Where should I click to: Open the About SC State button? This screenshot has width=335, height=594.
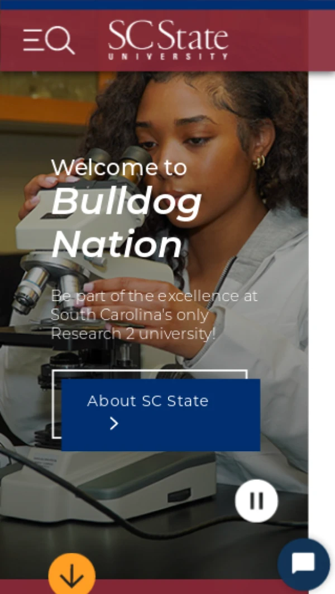coord(161,414)
